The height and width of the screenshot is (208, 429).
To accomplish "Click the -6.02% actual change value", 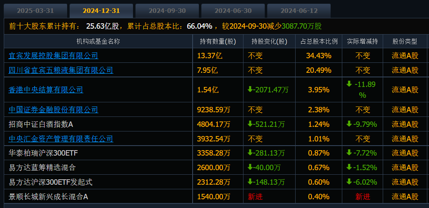I will pos(362,182).
